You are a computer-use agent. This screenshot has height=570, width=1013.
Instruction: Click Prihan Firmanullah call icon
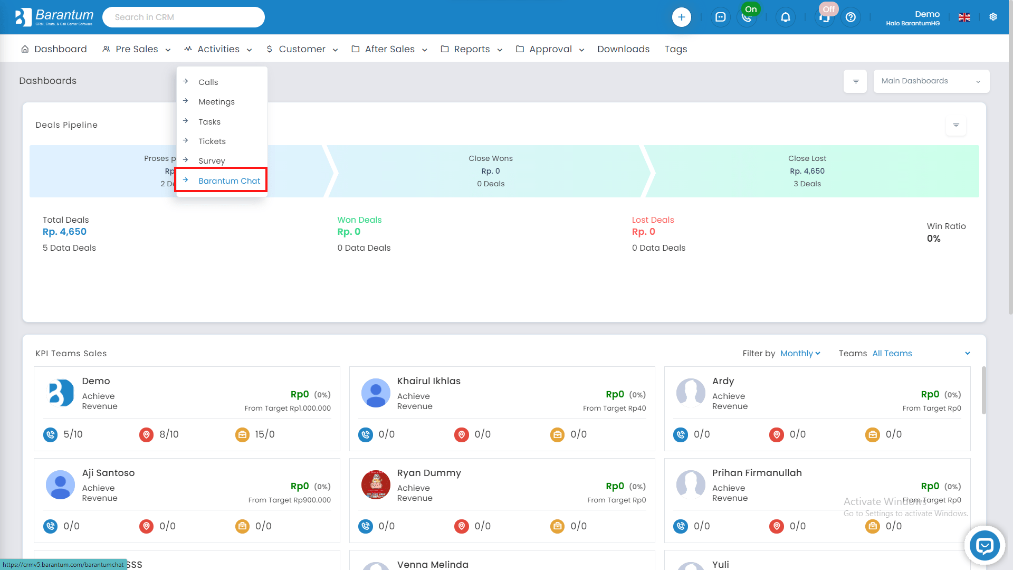(x=681, y=527)
